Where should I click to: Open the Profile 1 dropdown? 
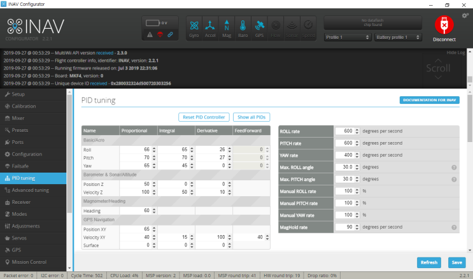coord(348,38)
